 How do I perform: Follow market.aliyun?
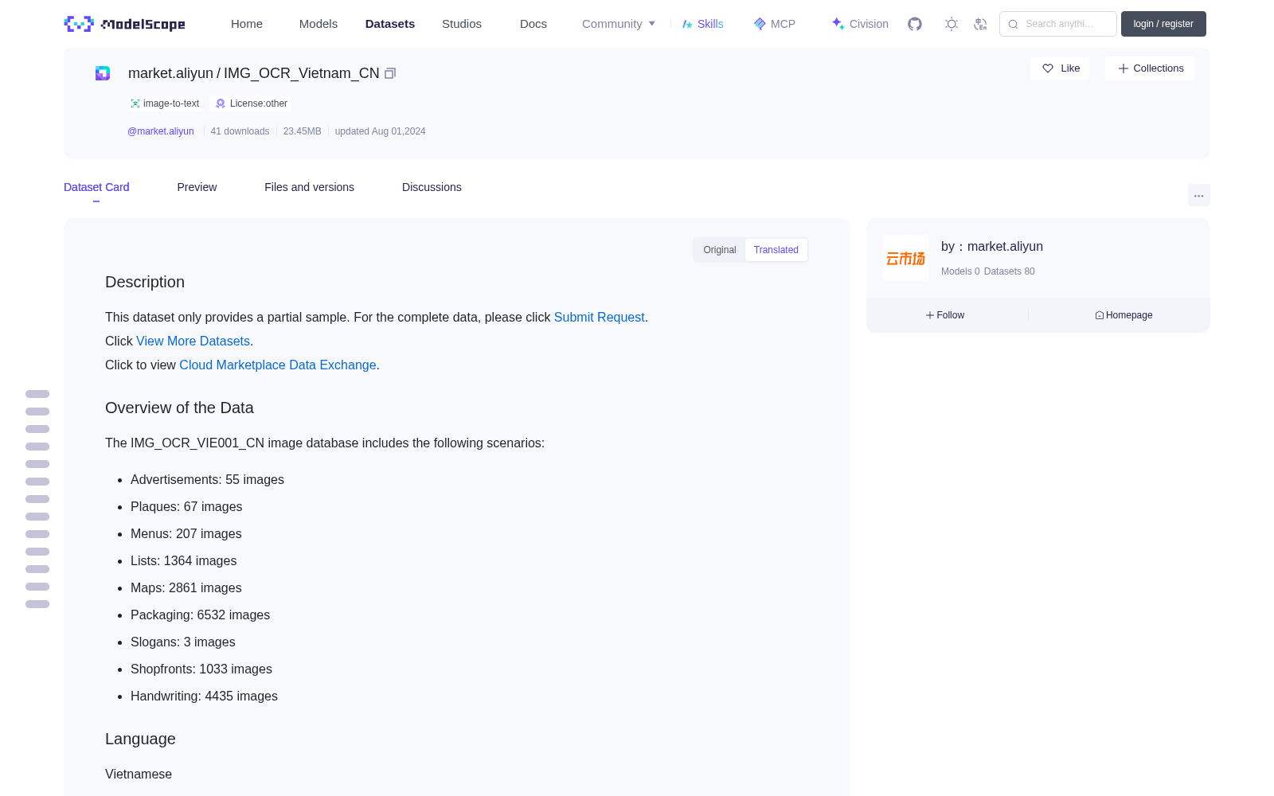click(945, 315)
